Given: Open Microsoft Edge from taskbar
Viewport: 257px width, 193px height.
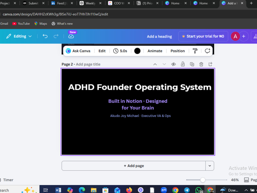Looking at the screenshot, I should tap(82, 190).
